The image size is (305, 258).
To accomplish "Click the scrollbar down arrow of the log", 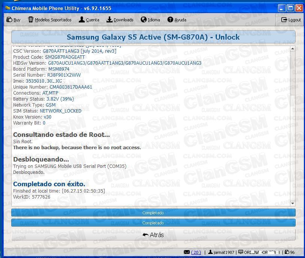I will point(293,203).
